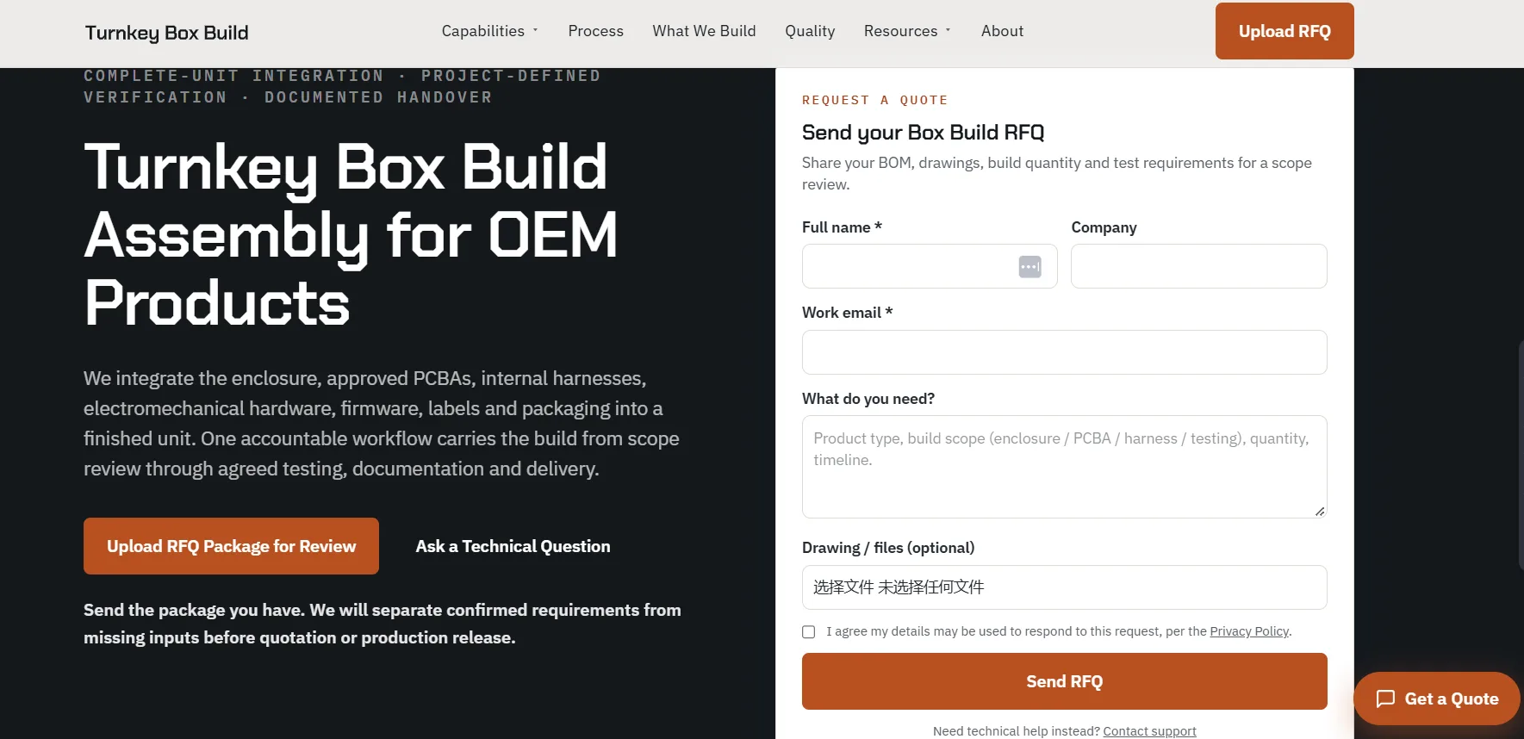Click the Upload RFQ header button

pos(1285,31)
